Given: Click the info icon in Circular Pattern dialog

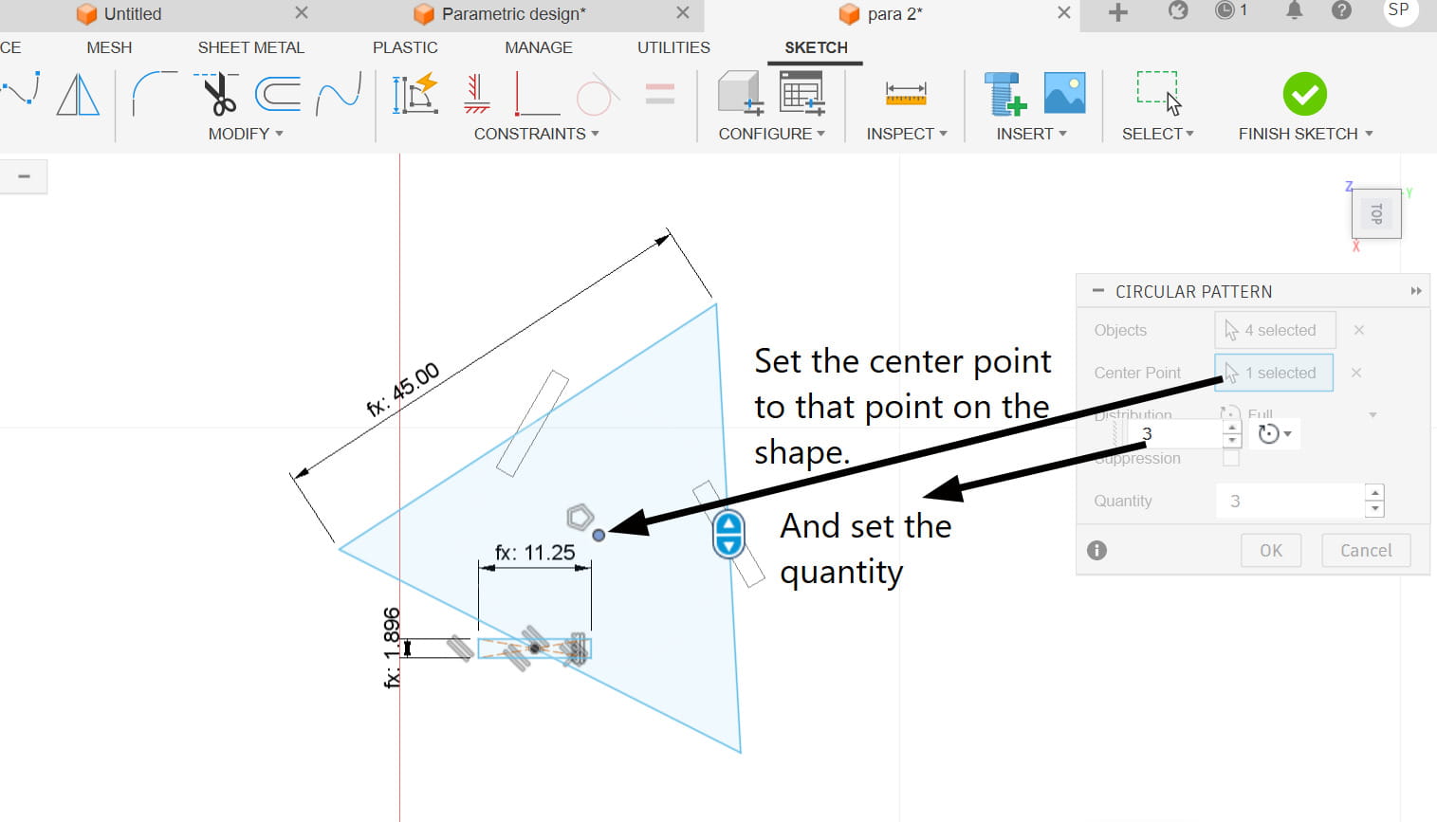Looking at the screenshot, I should point(1096,551).
